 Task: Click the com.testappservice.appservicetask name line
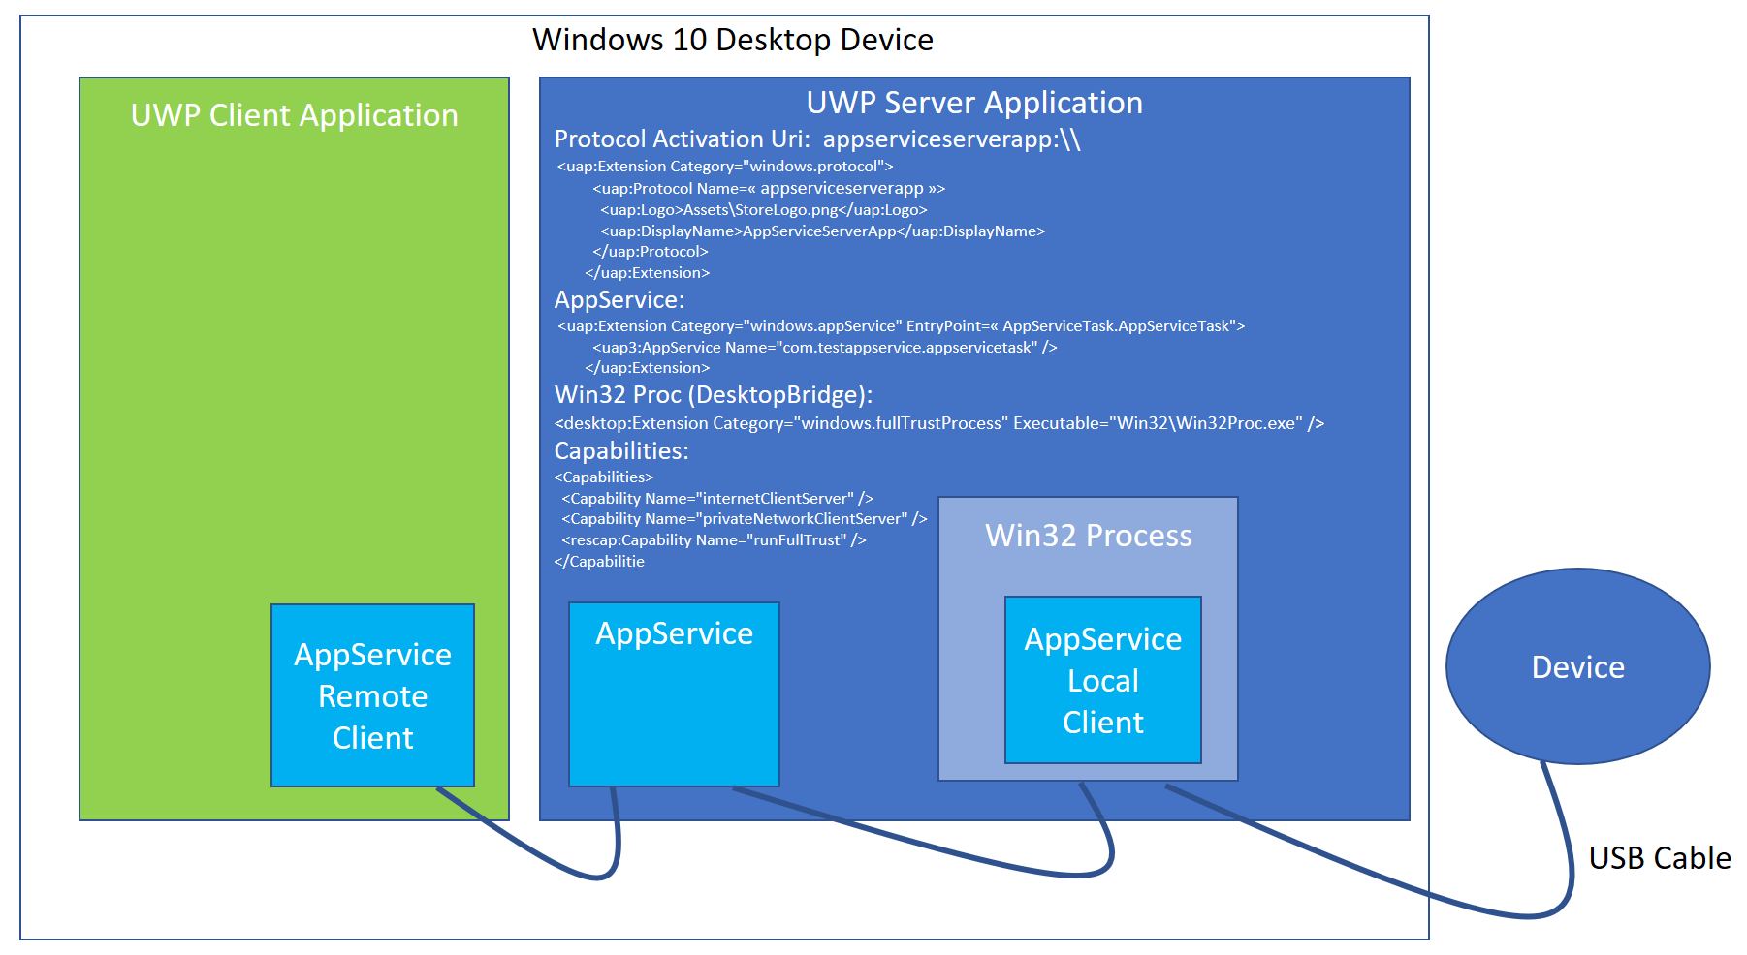click(825, 347)
